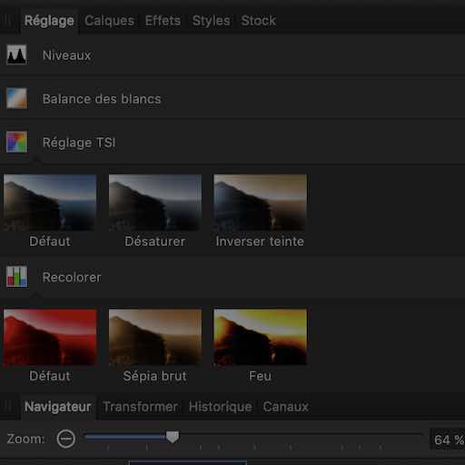Click the zoom slider handle
Screen dimensions: 465x465
(x=173, y=437)
